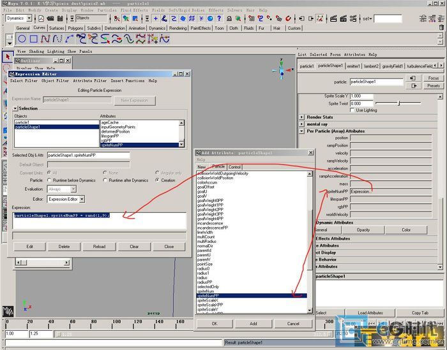Click the snap to curves icon
This screenshot has width=447, height=350.
point(261,18)
